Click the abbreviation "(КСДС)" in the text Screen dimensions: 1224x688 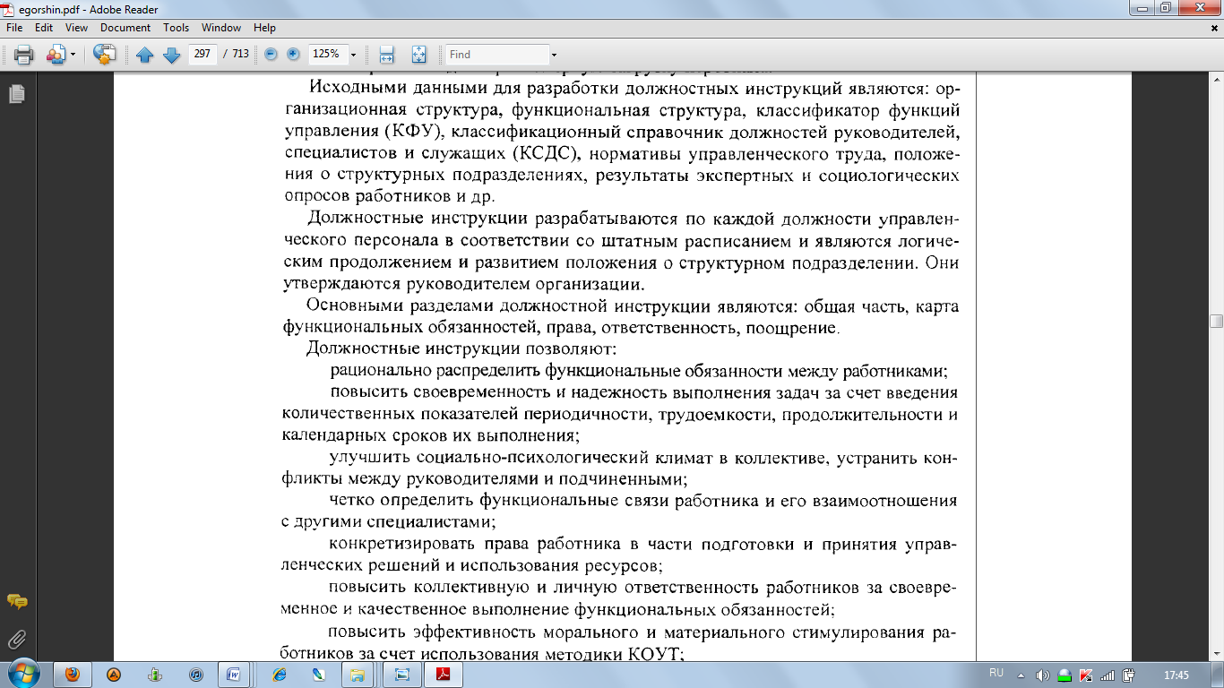click(x=553, y=154)
